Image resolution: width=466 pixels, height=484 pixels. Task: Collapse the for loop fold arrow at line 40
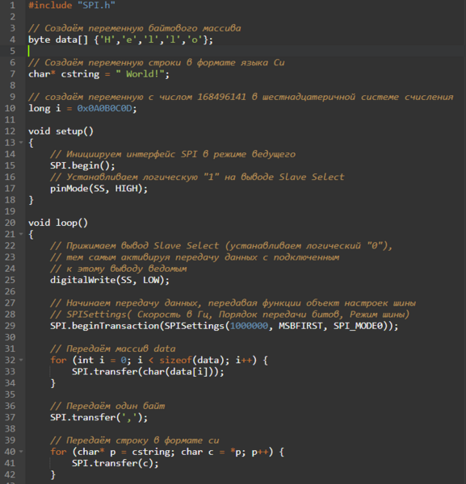point(21,452)
